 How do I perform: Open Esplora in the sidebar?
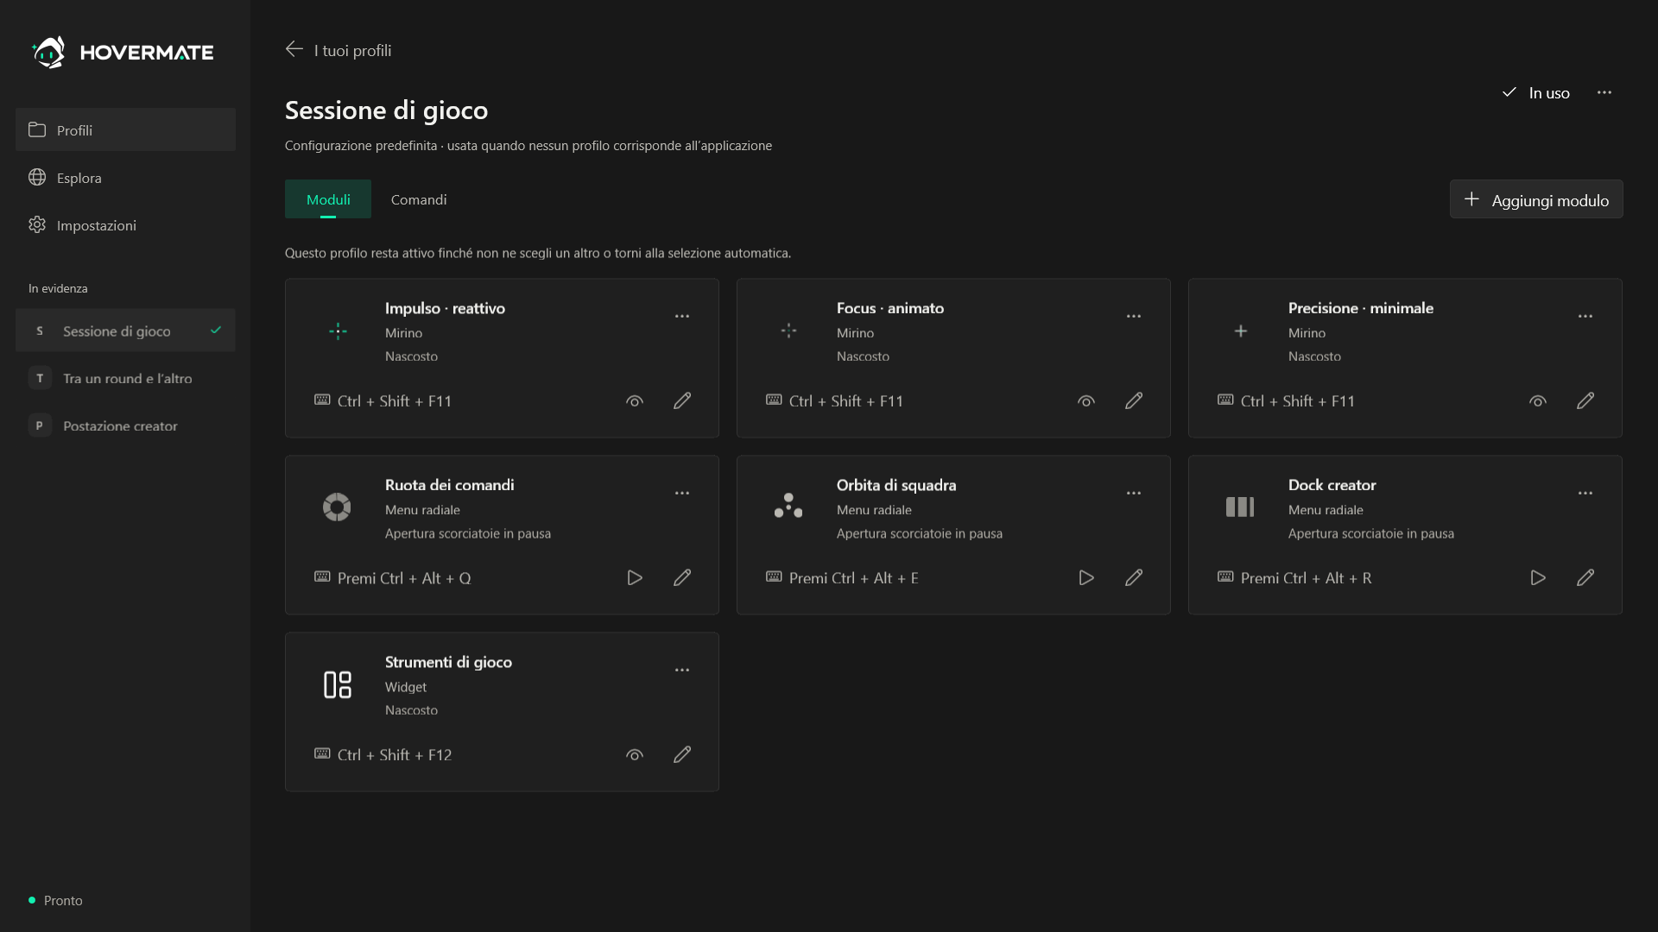pos(125,177)
